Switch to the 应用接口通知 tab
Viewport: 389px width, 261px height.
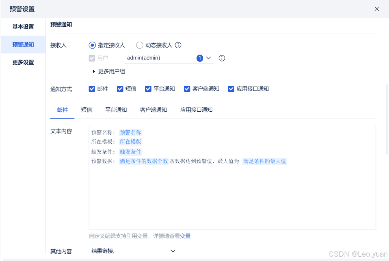point(197,110)
